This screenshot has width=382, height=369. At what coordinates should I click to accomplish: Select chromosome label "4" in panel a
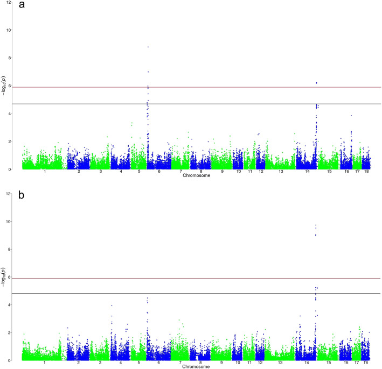tap(121, 172)
